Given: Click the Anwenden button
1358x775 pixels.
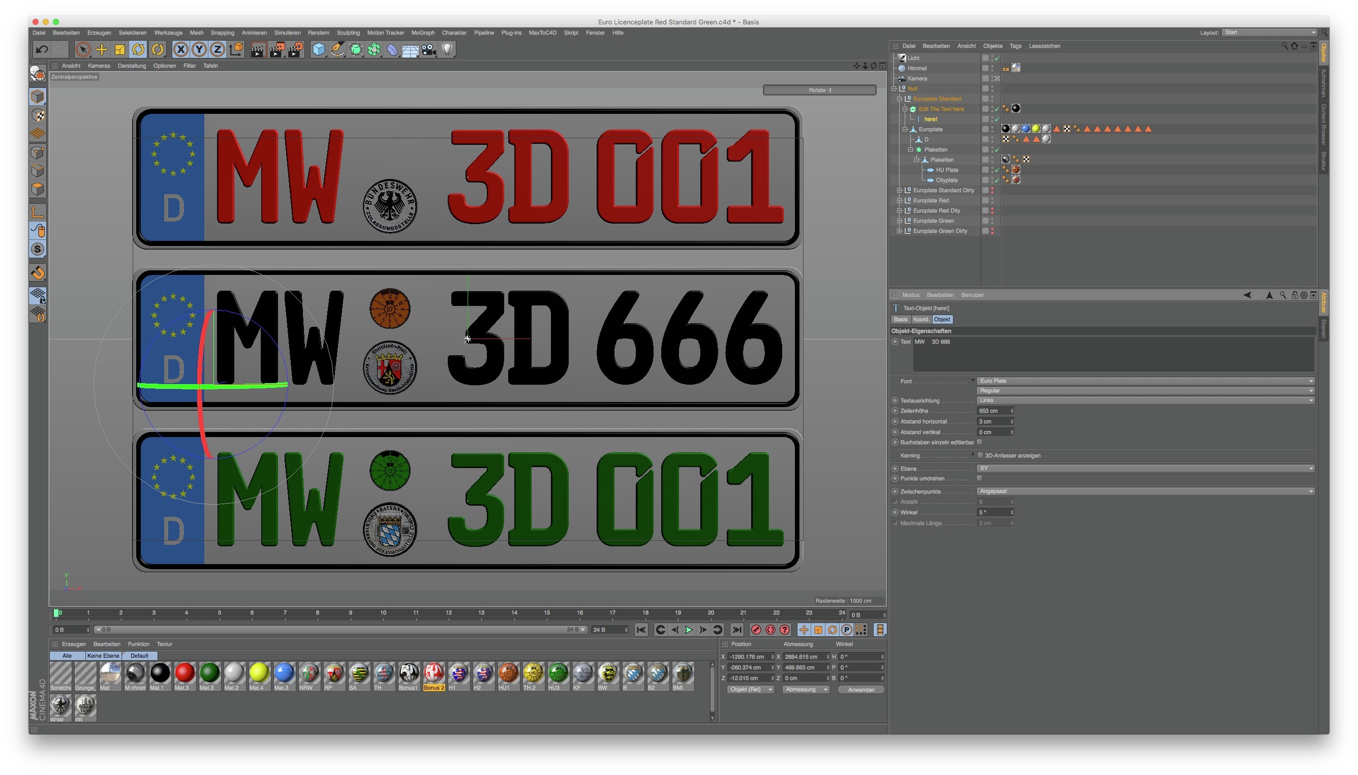Looking at the screenshot, I should [x=861, y=690].
